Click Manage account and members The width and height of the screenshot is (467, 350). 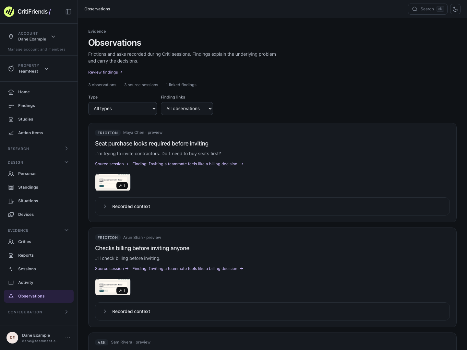coord(37,49)
